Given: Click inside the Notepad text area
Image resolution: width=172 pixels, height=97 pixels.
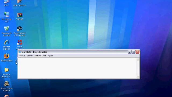Looking at the screenshot, I should pos(77,68).
